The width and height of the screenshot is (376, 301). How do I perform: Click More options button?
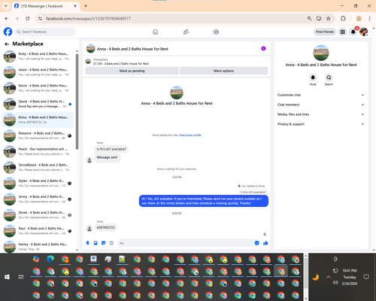point(224,71)
